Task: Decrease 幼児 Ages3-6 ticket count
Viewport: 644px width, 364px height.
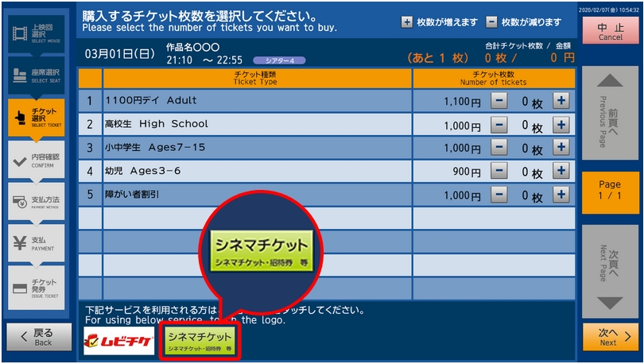Action: click(x=499, y=171)
